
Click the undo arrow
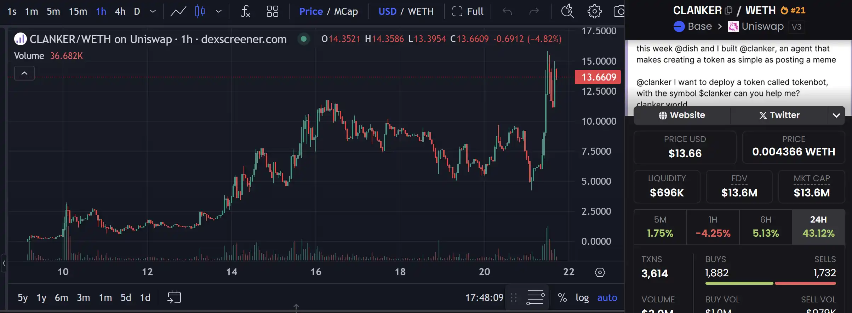click(507, 11)
